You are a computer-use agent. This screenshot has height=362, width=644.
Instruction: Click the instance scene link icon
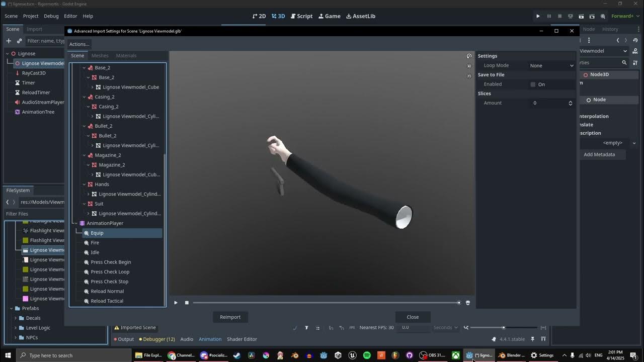[19, 41]
